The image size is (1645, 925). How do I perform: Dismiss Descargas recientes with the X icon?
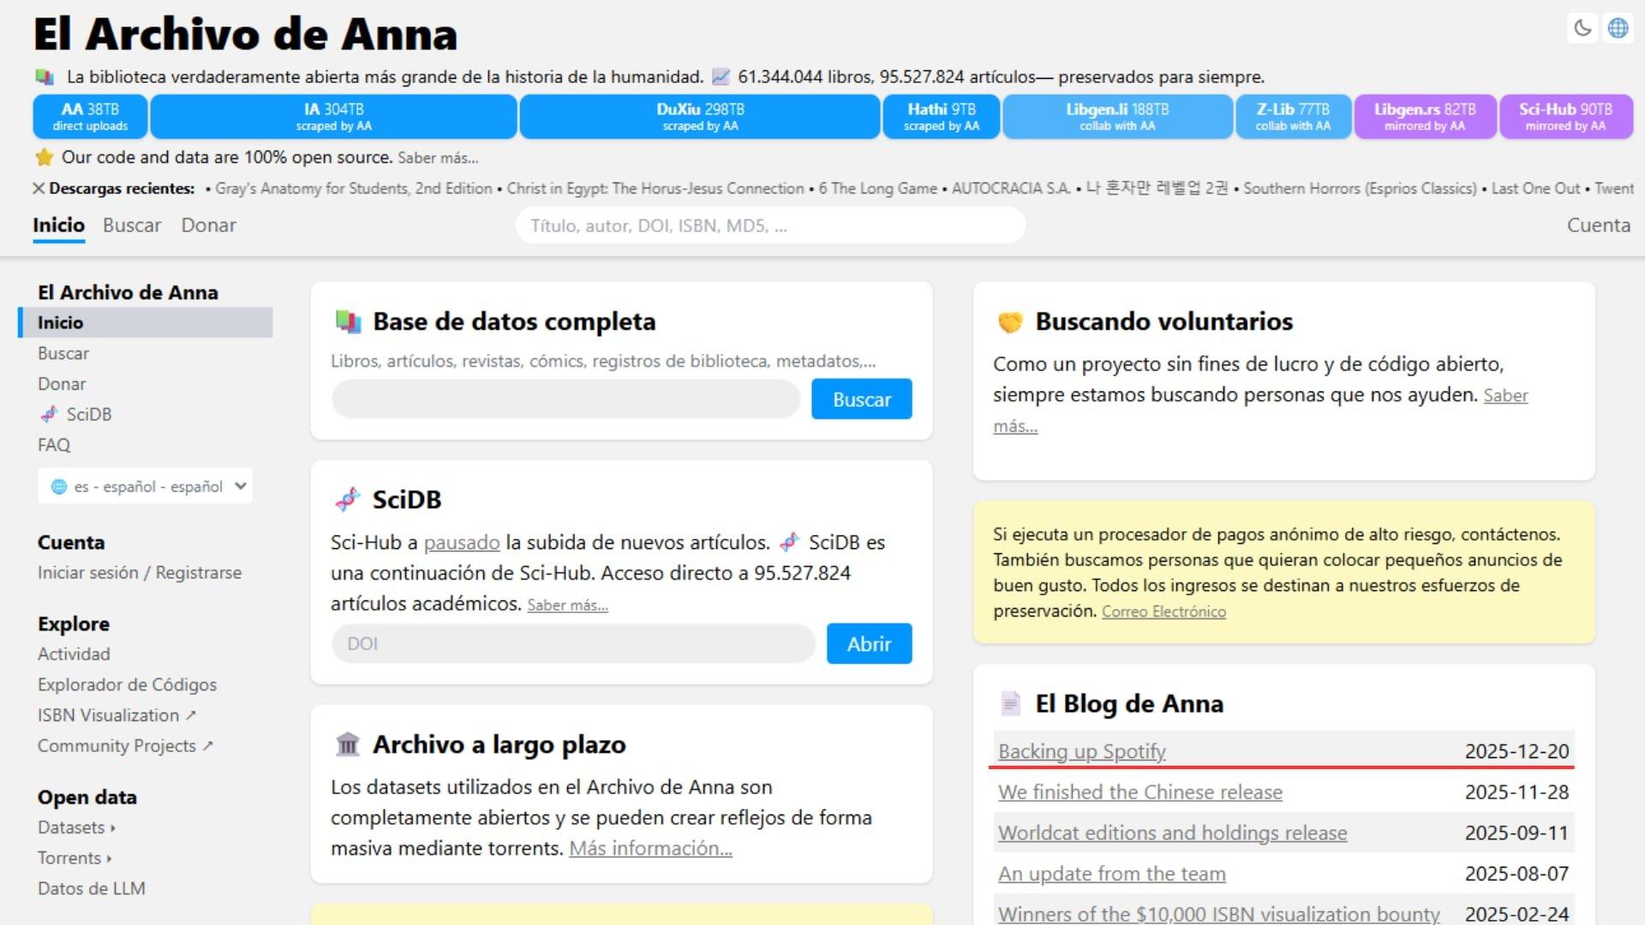click(38, 188)
